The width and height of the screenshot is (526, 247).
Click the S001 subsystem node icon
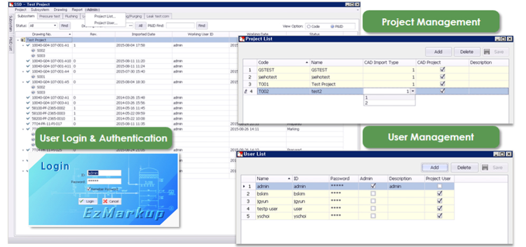[34, 76]
